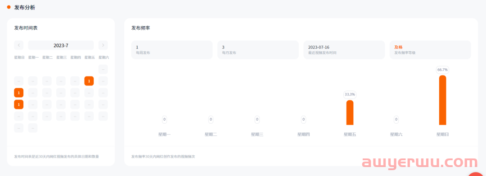The width and height of the screenshot is (486, 176).
Task: Click the 发布频率 panel title
Action: tap(141, 28)
